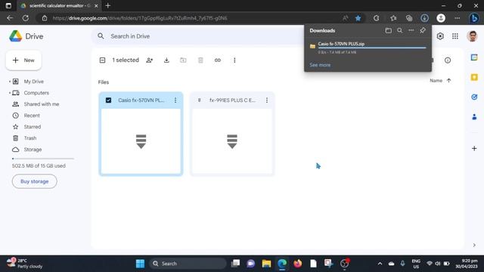The width and height of the screenshot is (484, 272).
Task: Click the New button
Action: (23, 60)
